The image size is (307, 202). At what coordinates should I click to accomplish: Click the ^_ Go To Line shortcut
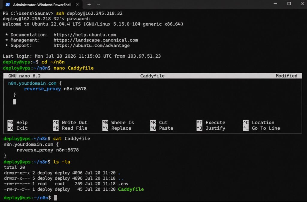point(261,128)
